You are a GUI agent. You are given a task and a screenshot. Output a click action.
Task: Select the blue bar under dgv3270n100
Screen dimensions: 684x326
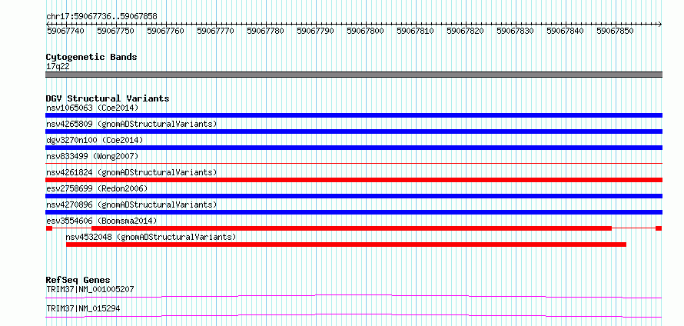pyautogui.click(x=354, y=148)
